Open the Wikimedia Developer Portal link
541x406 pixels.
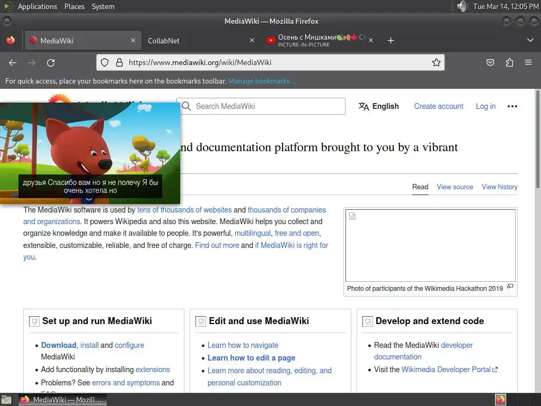450,370
